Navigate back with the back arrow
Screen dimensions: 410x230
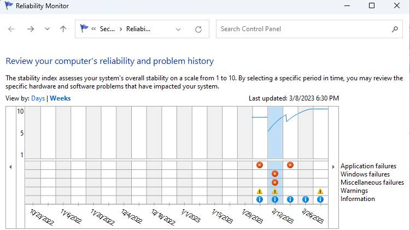click(11, 30)
